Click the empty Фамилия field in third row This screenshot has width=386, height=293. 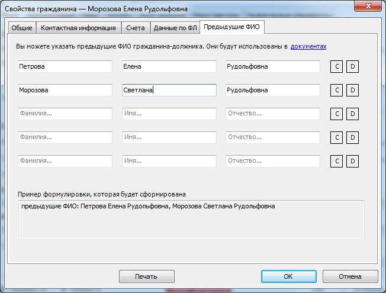[x=65, y=114]
